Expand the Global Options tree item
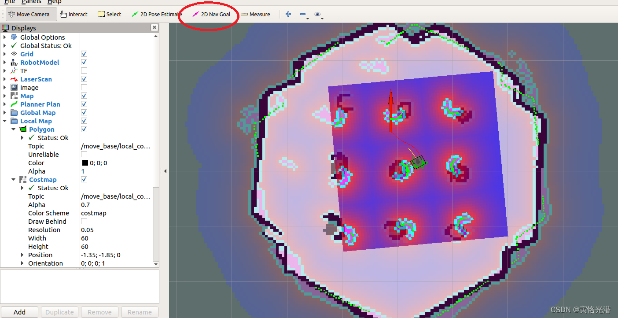Viewport: 618px width, 318px height. [5, 37]
